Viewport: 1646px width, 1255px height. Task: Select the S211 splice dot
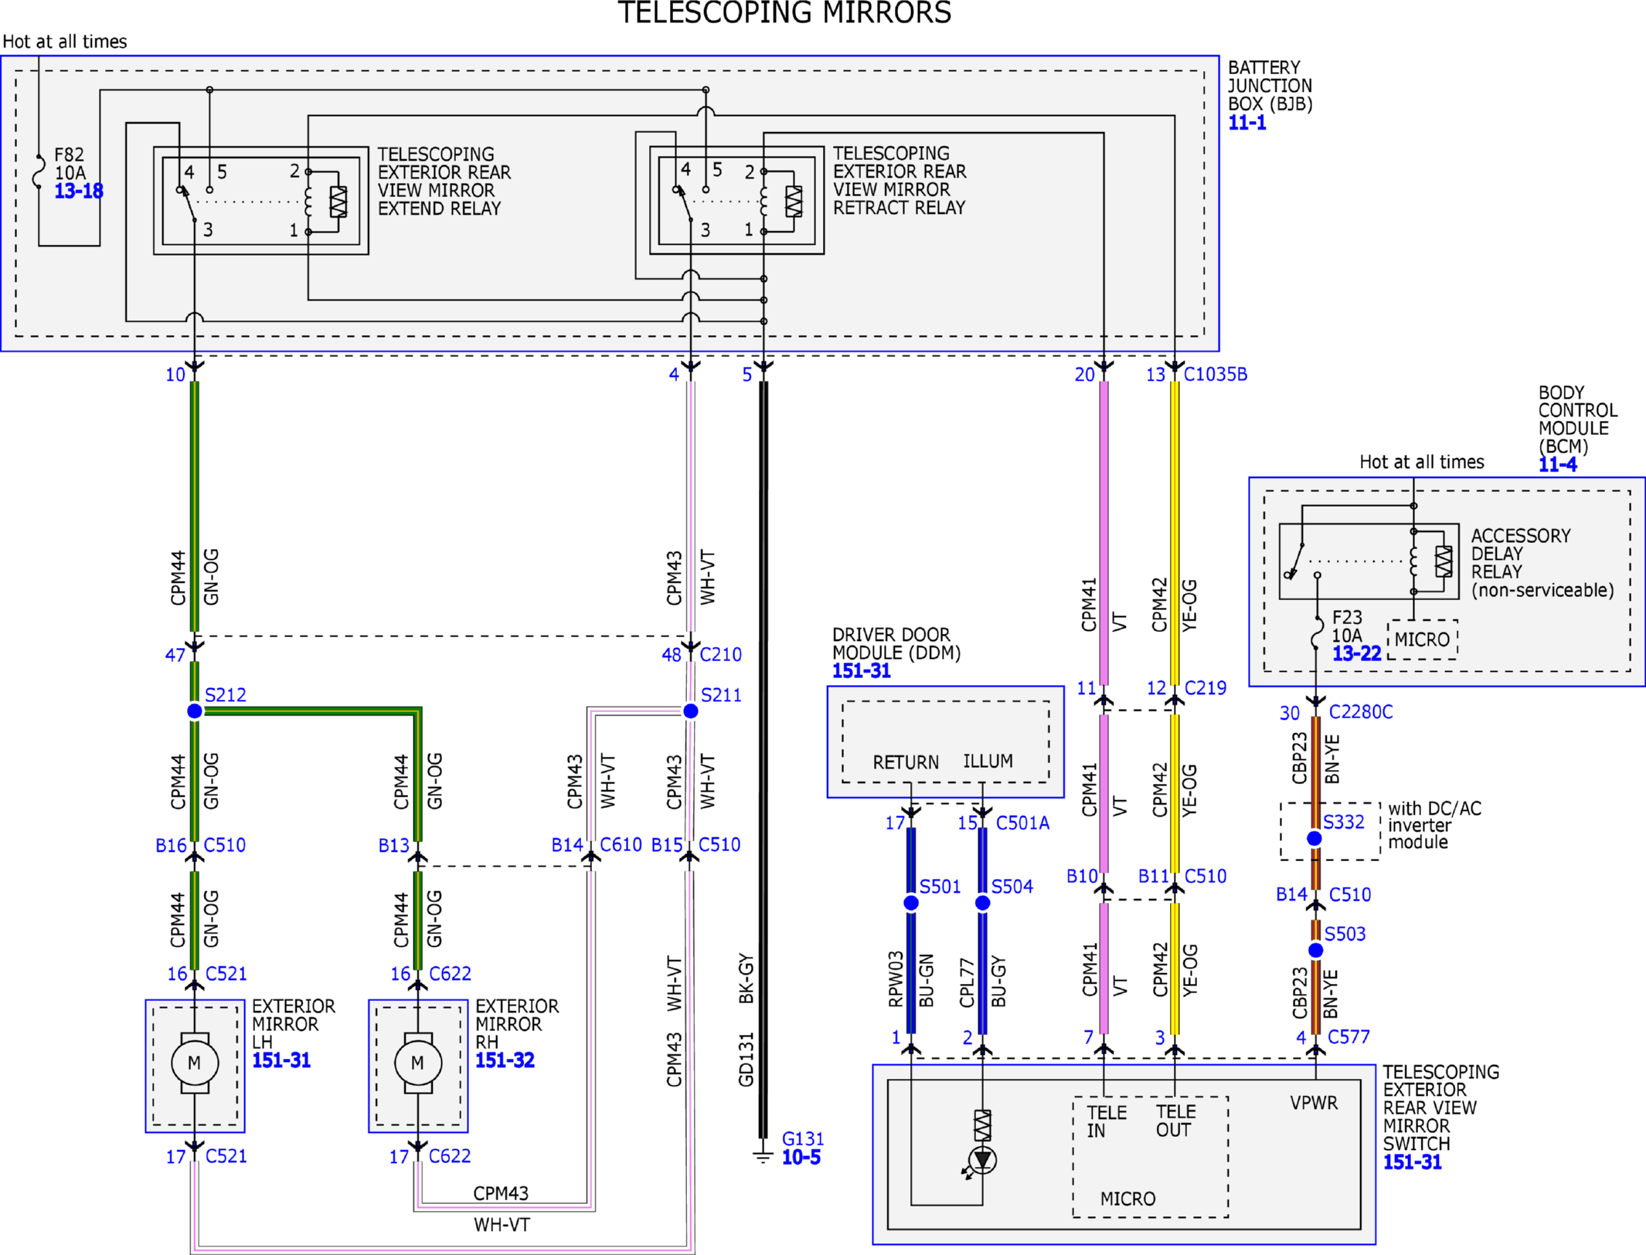coord(691,711)
